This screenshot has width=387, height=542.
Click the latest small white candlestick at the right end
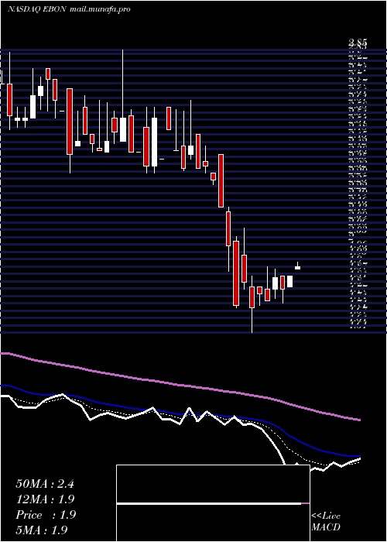(297, 268)
